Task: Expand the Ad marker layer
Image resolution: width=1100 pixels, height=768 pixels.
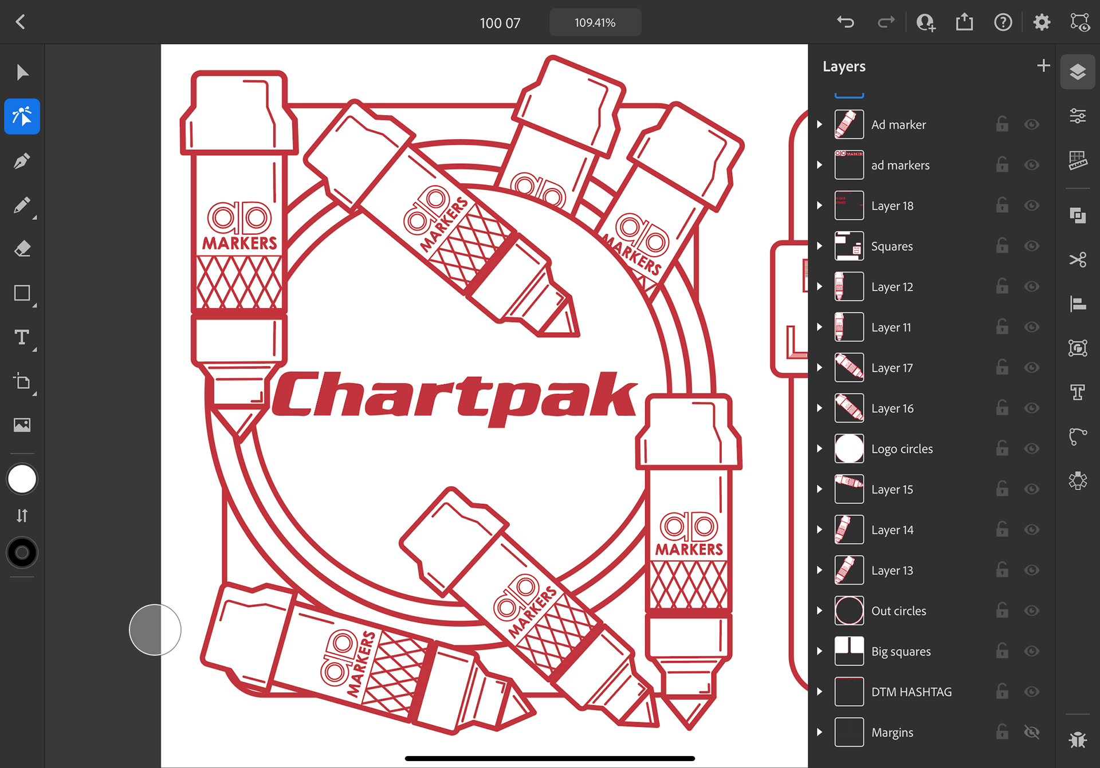Action: click(820, 124)
